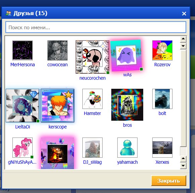This screenshot has width=195, height=193.
Task: Click the neucorochen name link
Action: tap(92, 78)
